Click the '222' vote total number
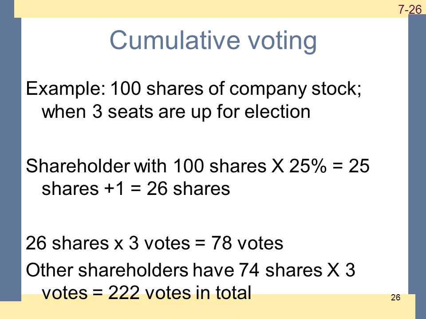 click(124, 293)
